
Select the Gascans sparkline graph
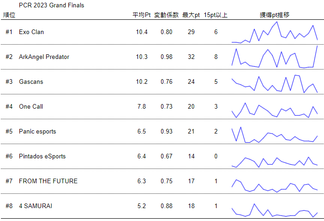275,82
